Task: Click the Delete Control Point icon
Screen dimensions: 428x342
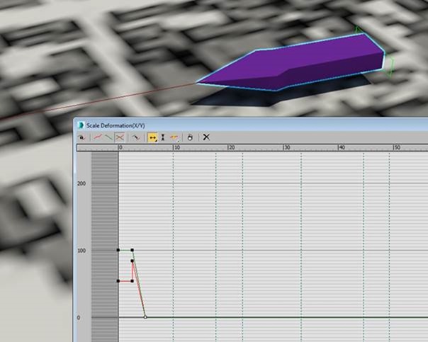Action: (x=190, y=137)
